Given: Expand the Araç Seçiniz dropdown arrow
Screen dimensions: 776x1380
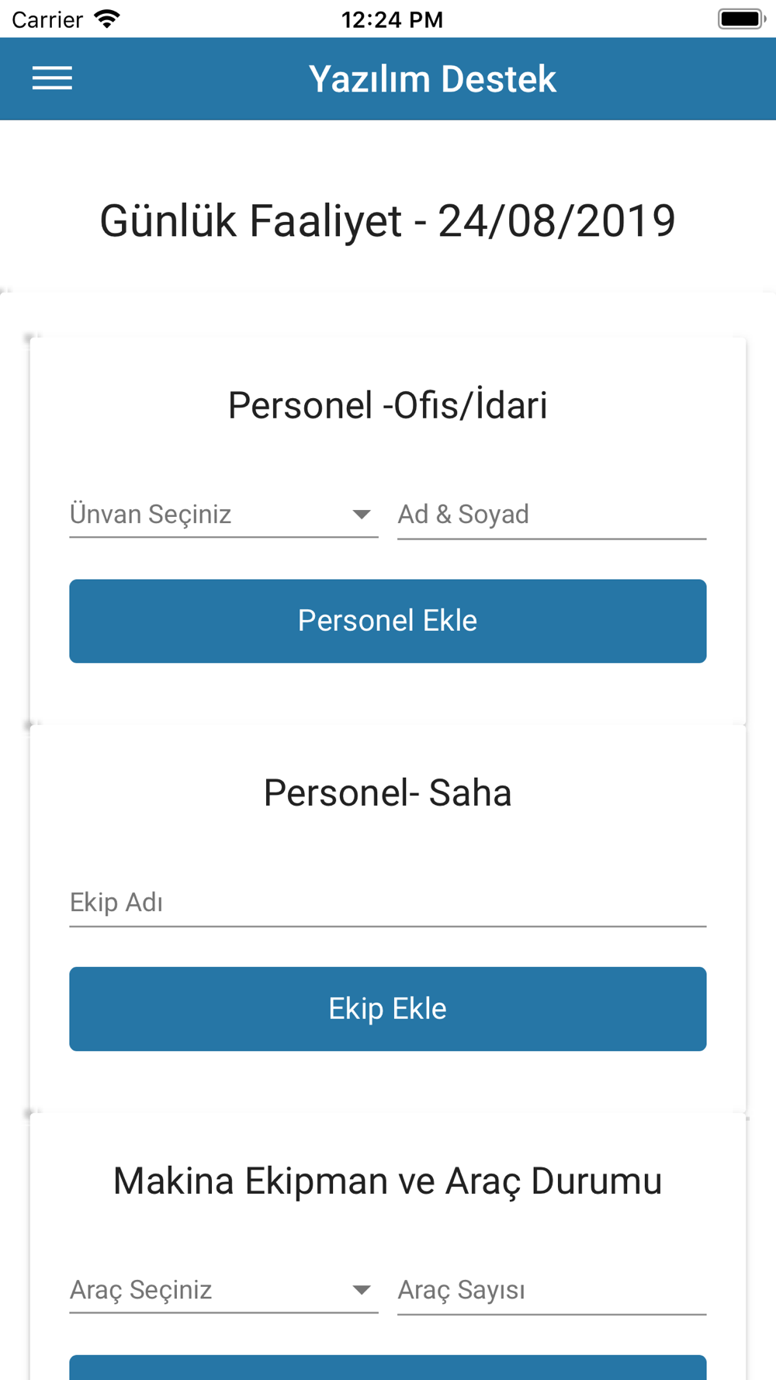Looking at the screenshot, I should pyautogui.click(x=361, y=1290).
